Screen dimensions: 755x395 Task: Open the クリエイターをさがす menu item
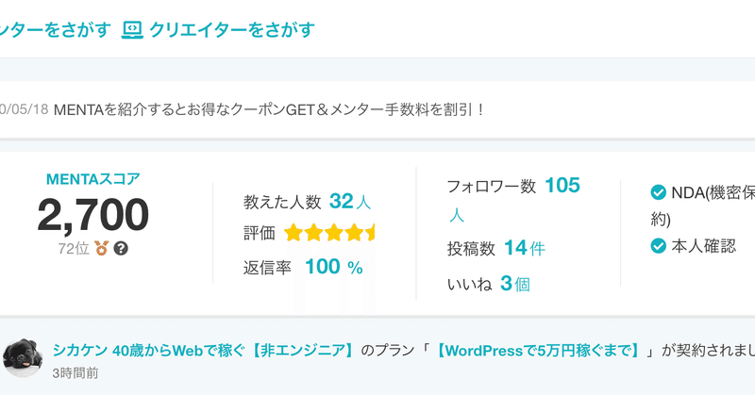click(x=231, y=30)
